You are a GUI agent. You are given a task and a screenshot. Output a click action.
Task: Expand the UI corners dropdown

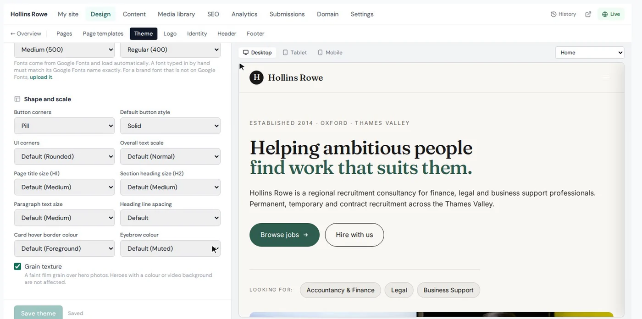tap(64, 156)
